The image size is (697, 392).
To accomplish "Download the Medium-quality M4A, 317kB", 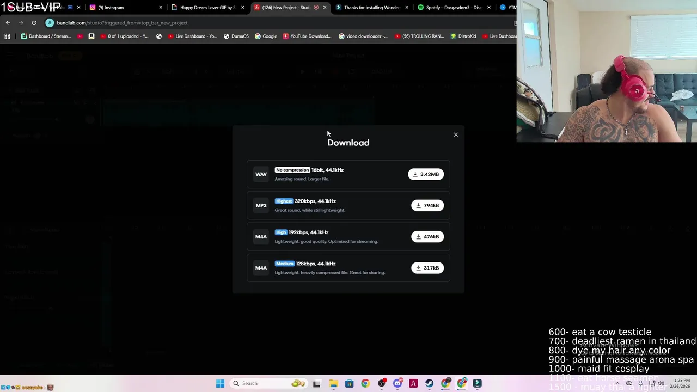I will click(427, 268).
